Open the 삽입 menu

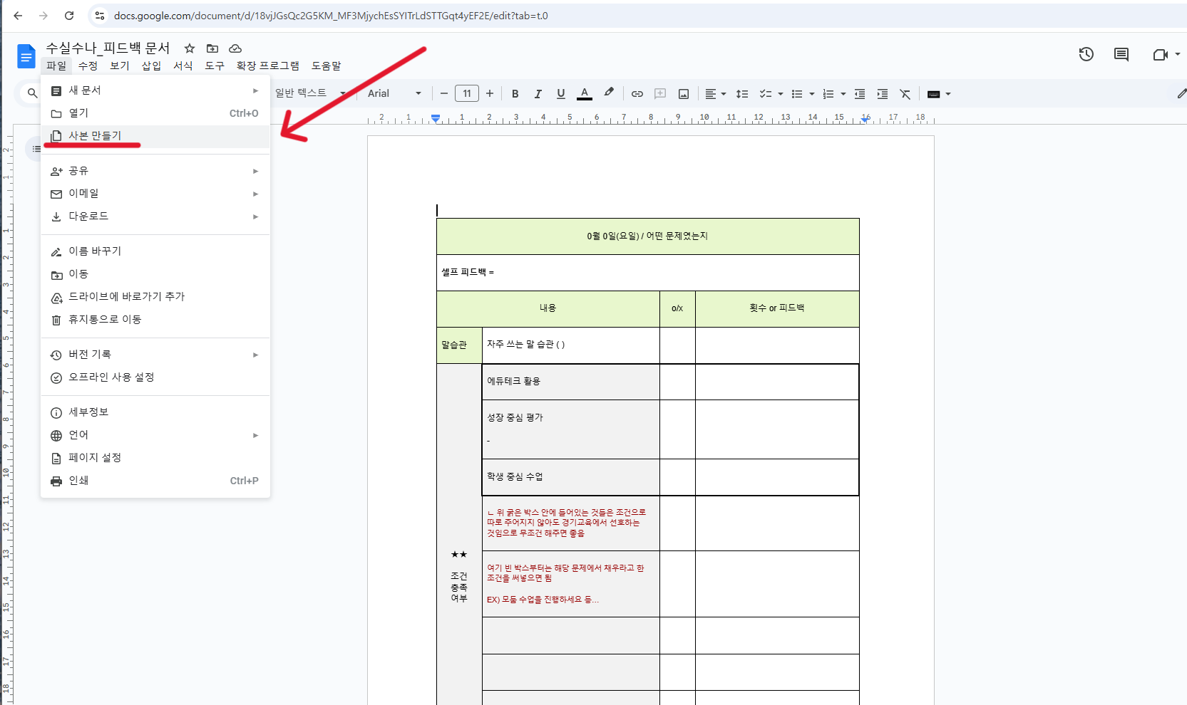(151, 66)
